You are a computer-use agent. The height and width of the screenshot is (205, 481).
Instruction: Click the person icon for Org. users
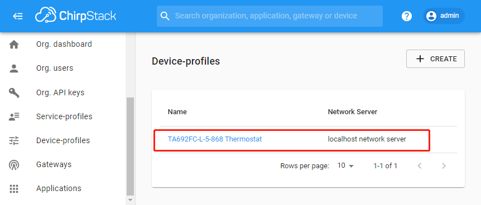click(14, 69)
